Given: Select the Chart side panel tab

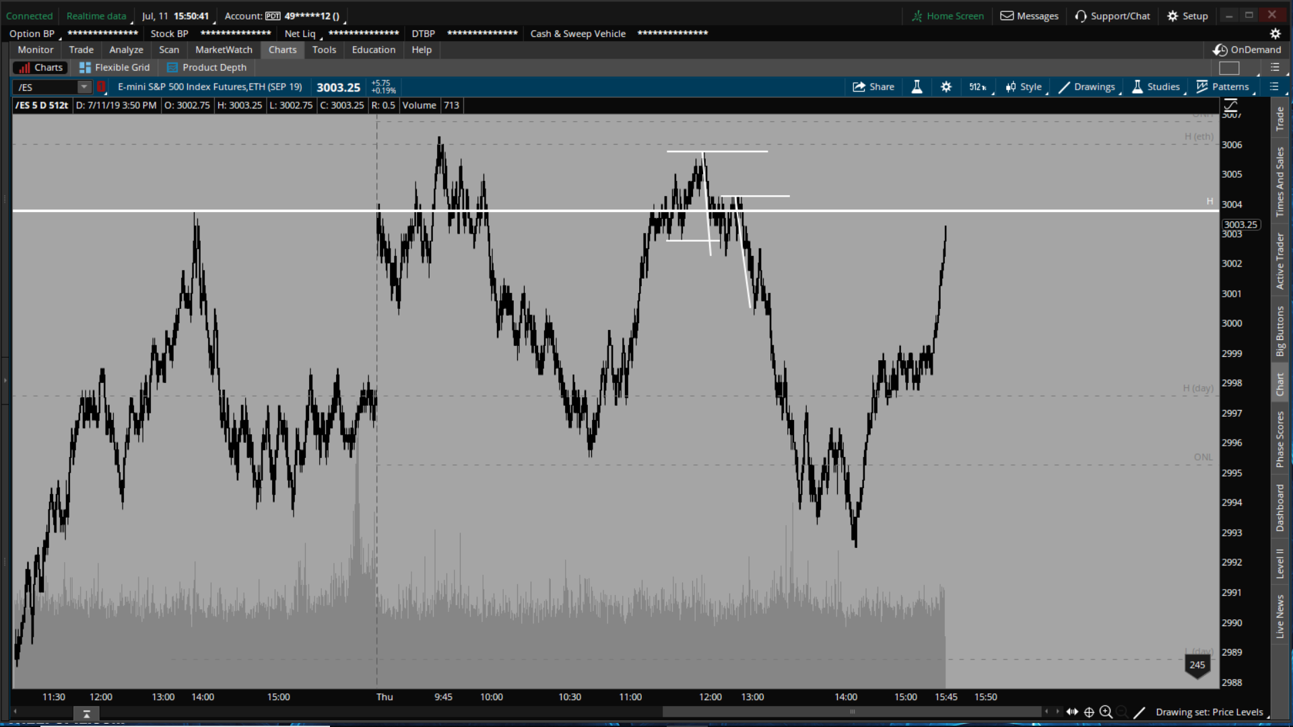Looking at the screenshot, I should pyautogui.click(x=1280, y=384).
